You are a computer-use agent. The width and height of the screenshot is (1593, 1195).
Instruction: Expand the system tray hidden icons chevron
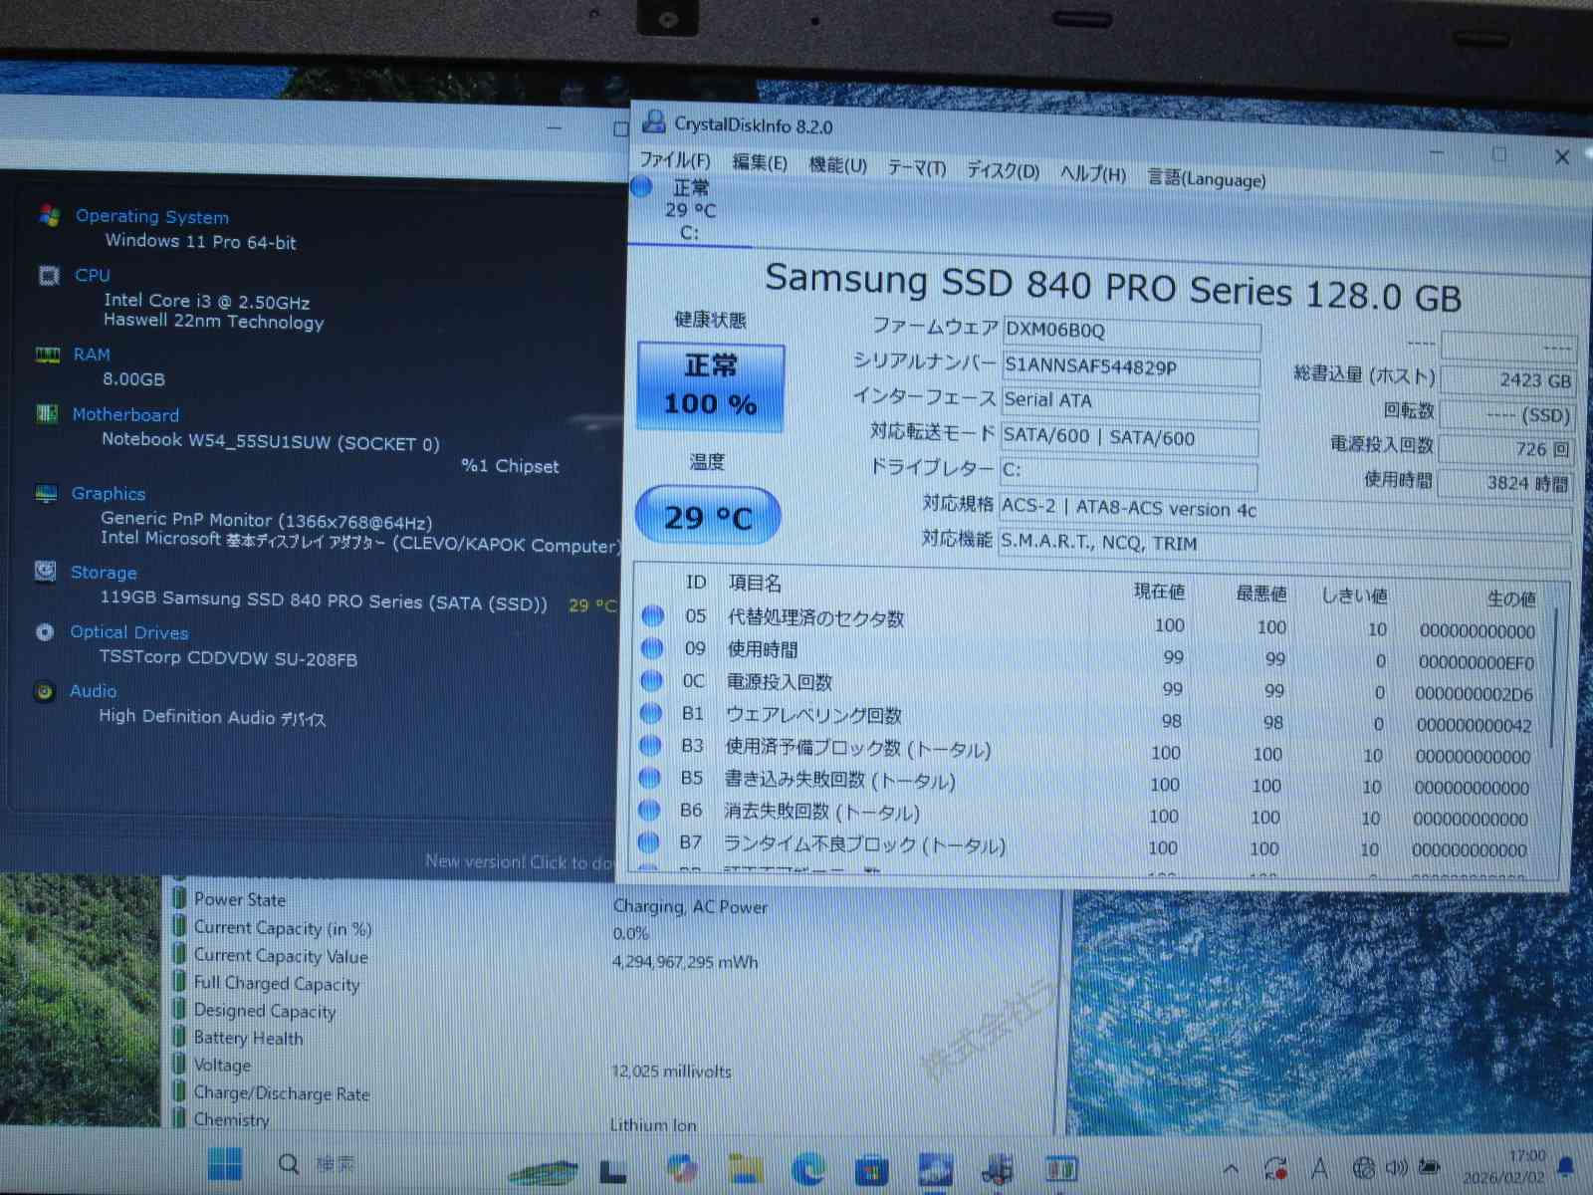[1231, 1168]
